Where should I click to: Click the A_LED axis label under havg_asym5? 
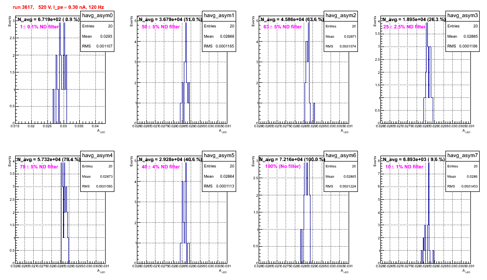click(x=223, y=272)
